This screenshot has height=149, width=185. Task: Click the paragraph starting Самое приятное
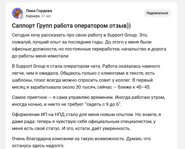88,101
